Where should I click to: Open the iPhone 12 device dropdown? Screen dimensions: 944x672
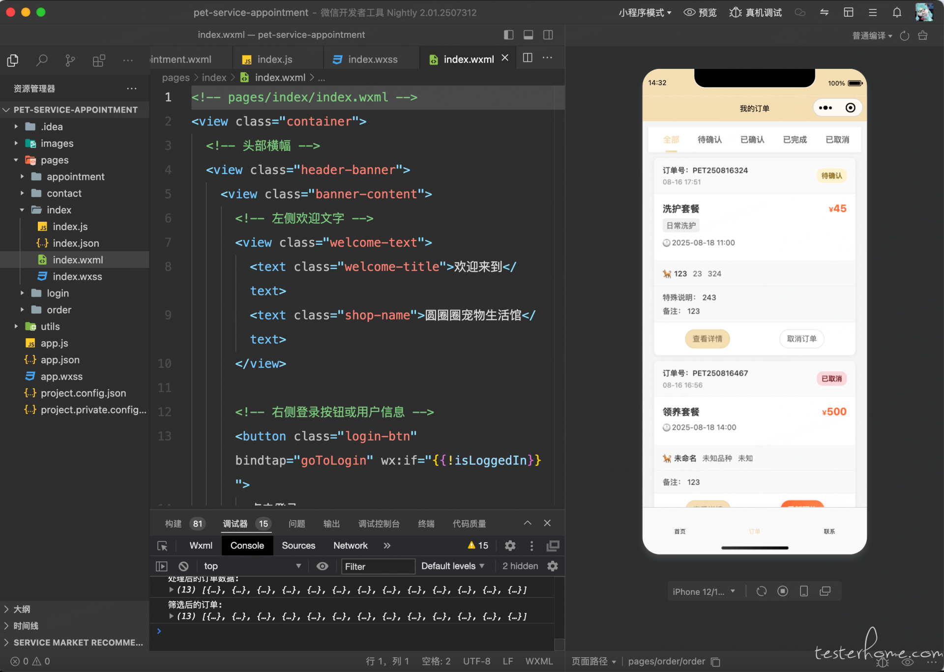[704, 591]
